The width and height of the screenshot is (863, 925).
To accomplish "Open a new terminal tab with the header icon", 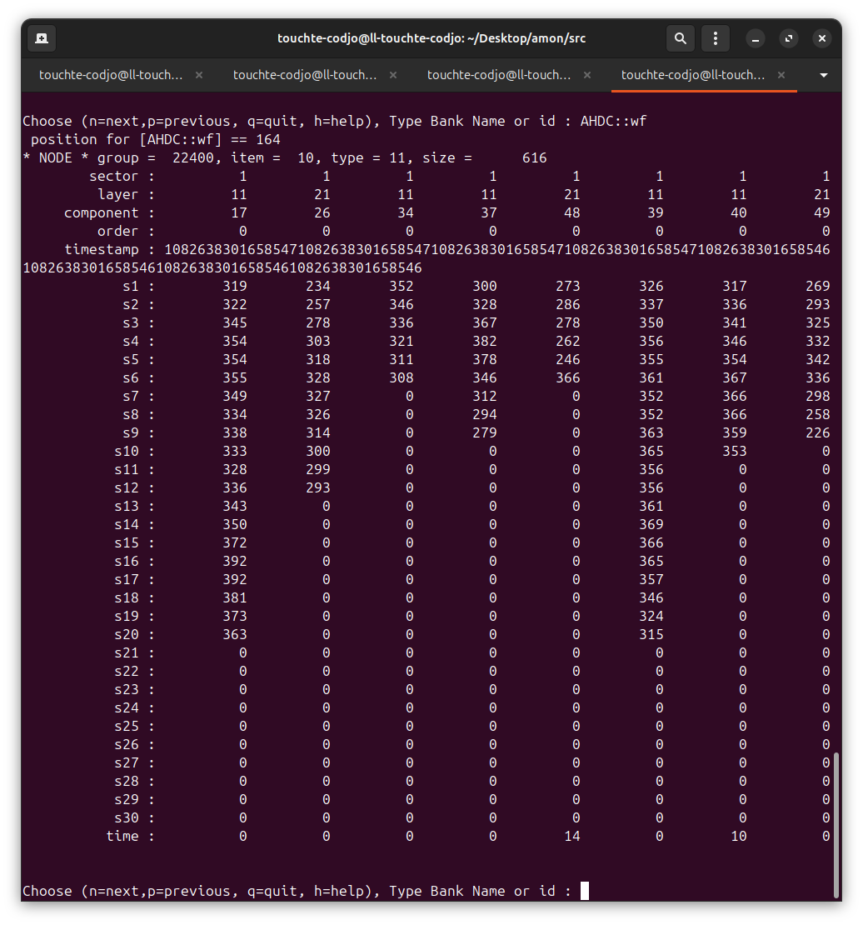I will click(x=42, y=38).
